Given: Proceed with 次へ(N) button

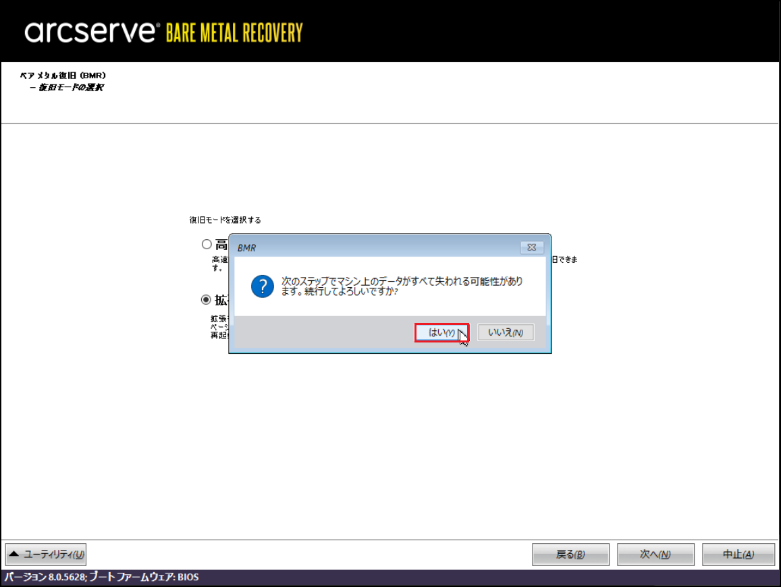Looking at the screenshot, I should tap(655, 554).
